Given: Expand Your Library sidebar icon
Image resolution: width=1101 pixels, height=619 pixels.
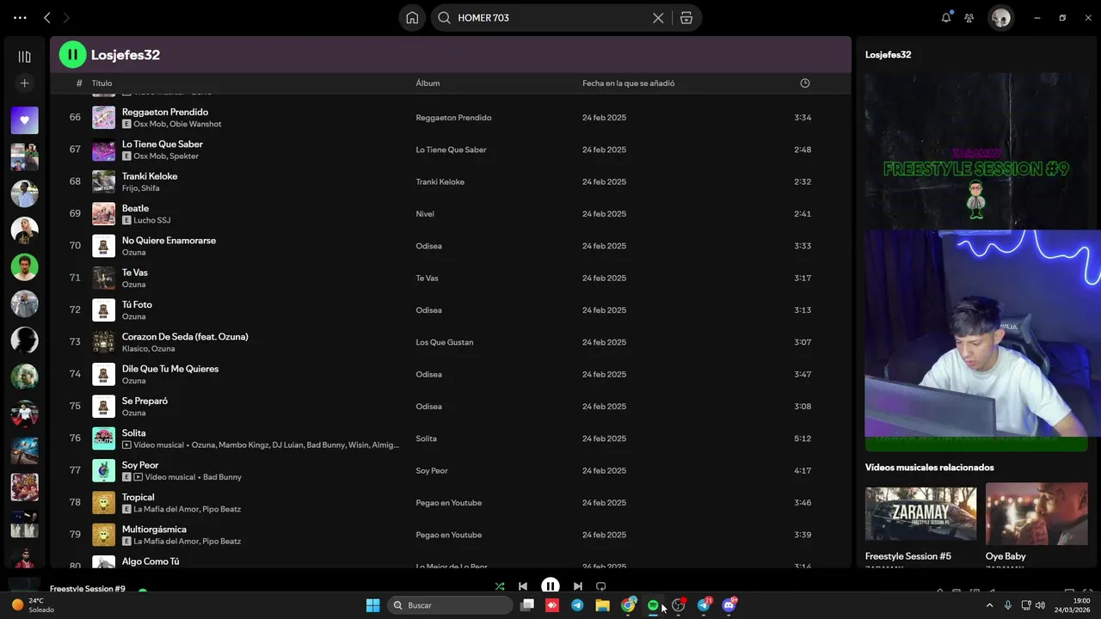Looking at the screenshot, I should coord(24,57).
